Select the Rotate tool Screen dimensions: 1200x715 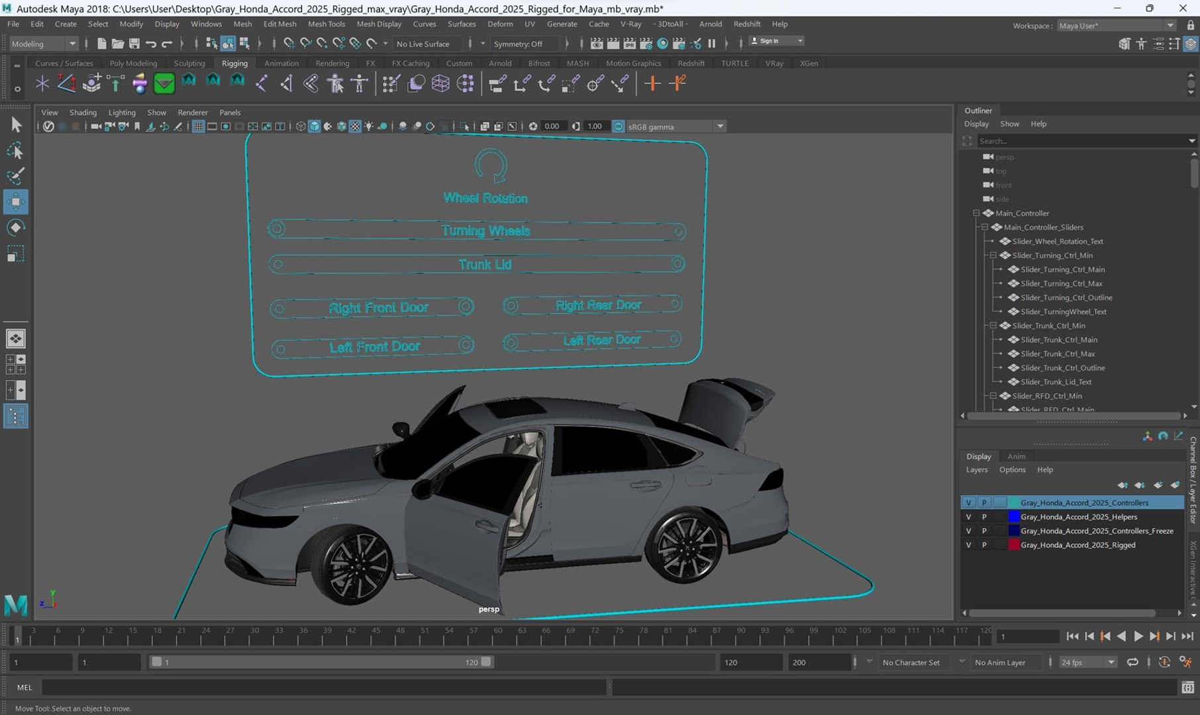(x=16, y=228)
